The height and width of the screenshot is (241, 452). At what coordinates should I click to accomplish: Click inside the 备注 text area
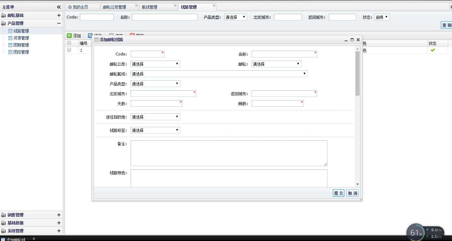tap(229, 153)
